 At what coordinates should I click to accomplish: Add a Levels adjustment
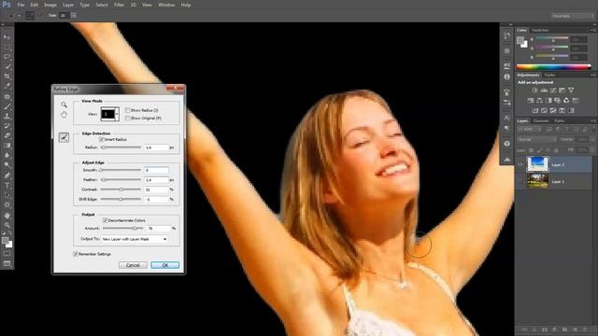click(544, 91)
